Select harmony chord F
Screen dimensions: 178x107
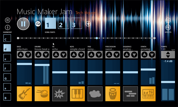coord(7,67)
